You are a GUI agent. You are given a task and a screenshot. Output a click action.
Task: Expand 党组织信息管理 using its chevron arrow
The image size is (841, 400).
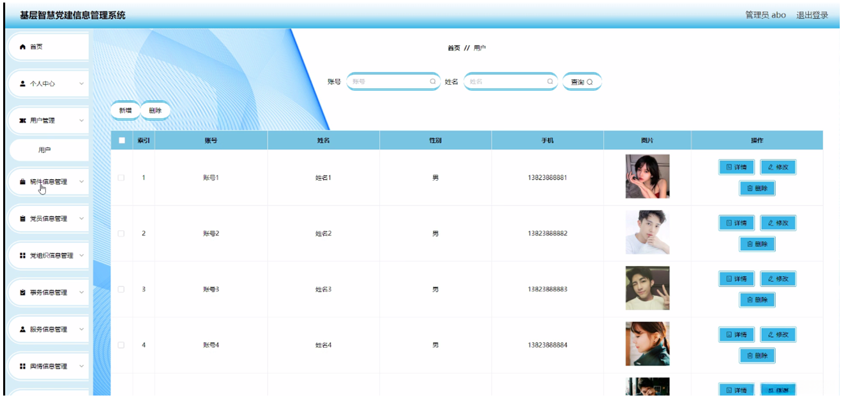[81, 256]
